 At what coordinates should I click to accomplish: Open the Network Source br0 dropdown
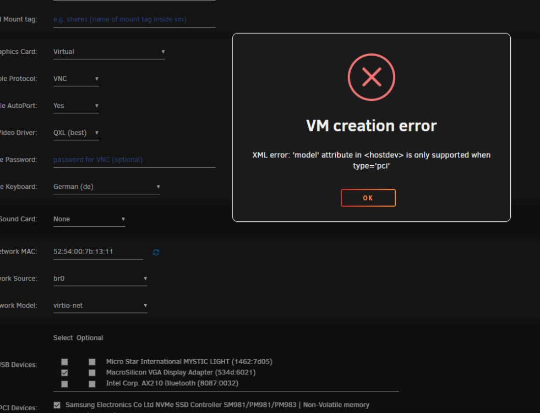coord(100,278)
